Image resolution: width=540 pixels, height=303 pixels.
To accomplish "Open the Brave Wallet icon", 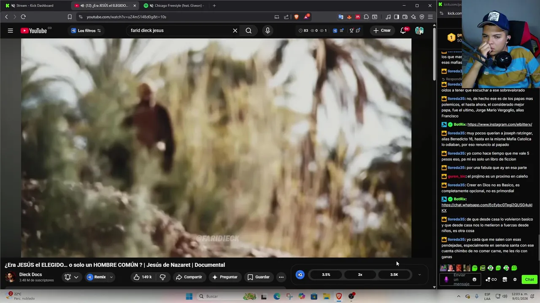I will [x=405, y=17].
